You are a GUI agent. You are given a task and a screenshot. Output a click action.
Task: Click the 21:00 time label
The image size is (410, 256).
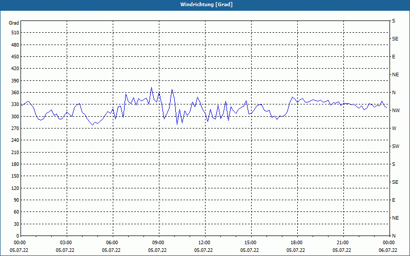point(342,243)
